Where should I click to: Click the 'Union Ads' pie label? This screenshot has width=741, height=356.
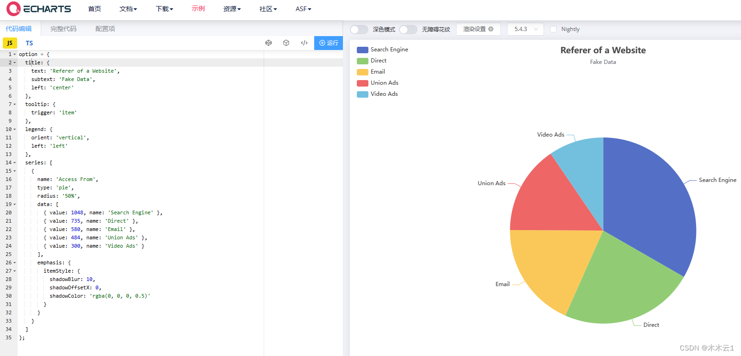pos(492,183)
